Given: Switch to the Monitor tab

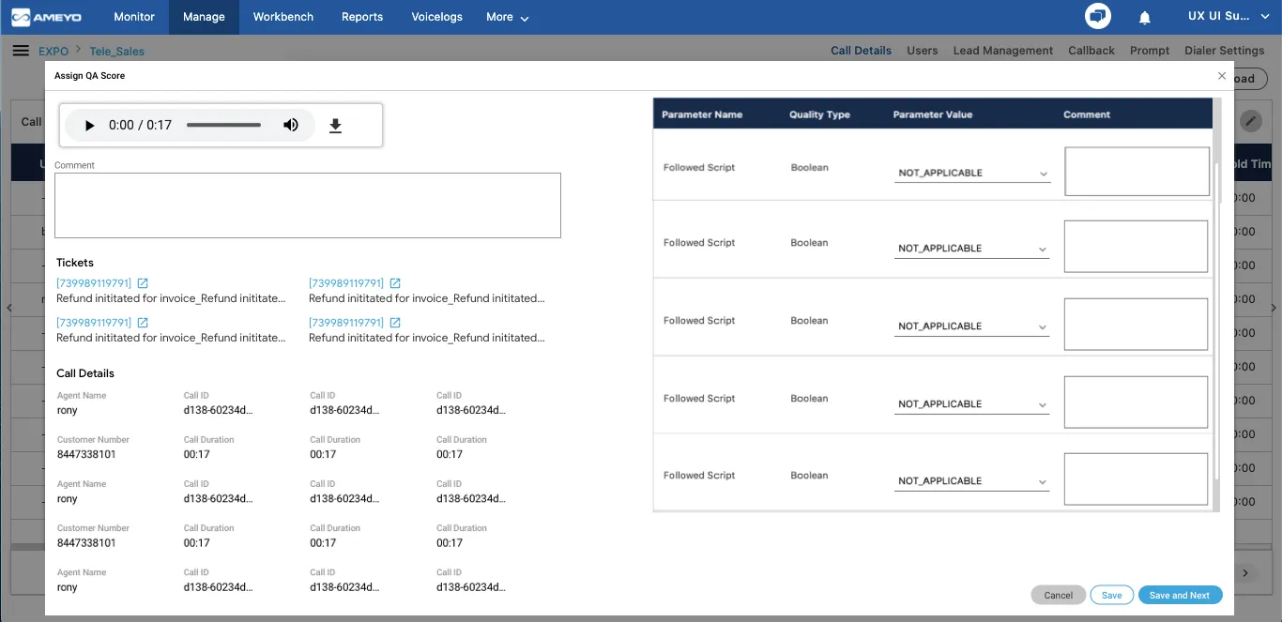Looking at the screenshot, I should pos(134,17).
